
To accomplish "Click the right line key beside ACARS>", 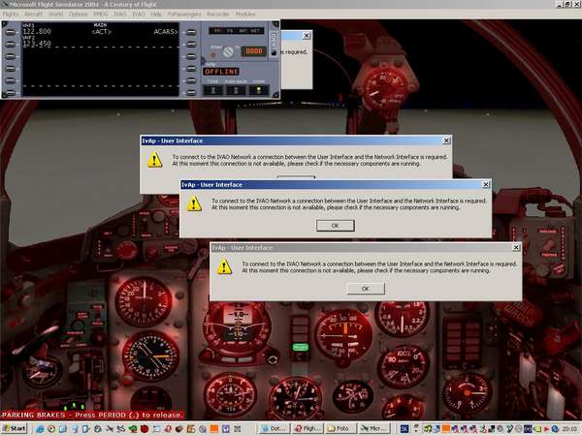I will [x=191, y=32].
